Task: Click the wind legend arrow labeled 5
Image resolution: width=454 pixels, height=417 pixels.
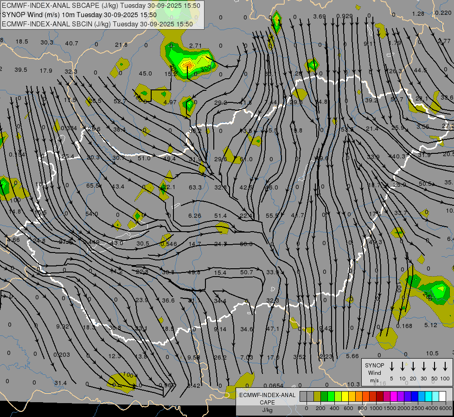Action: pos(391,366)
